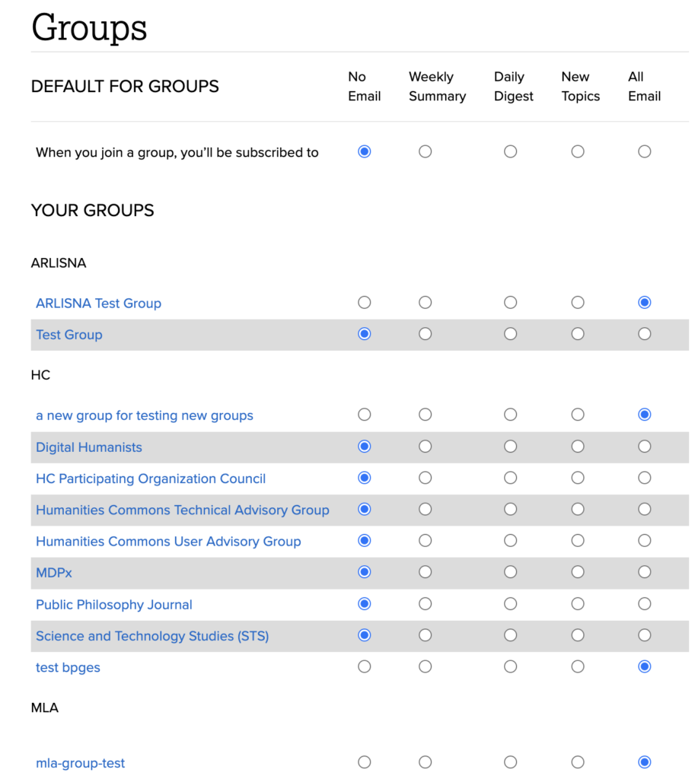The image size is (695, 779).
Task: Choose No Email for a new group for testing
Action: click(x=364, y=415)
